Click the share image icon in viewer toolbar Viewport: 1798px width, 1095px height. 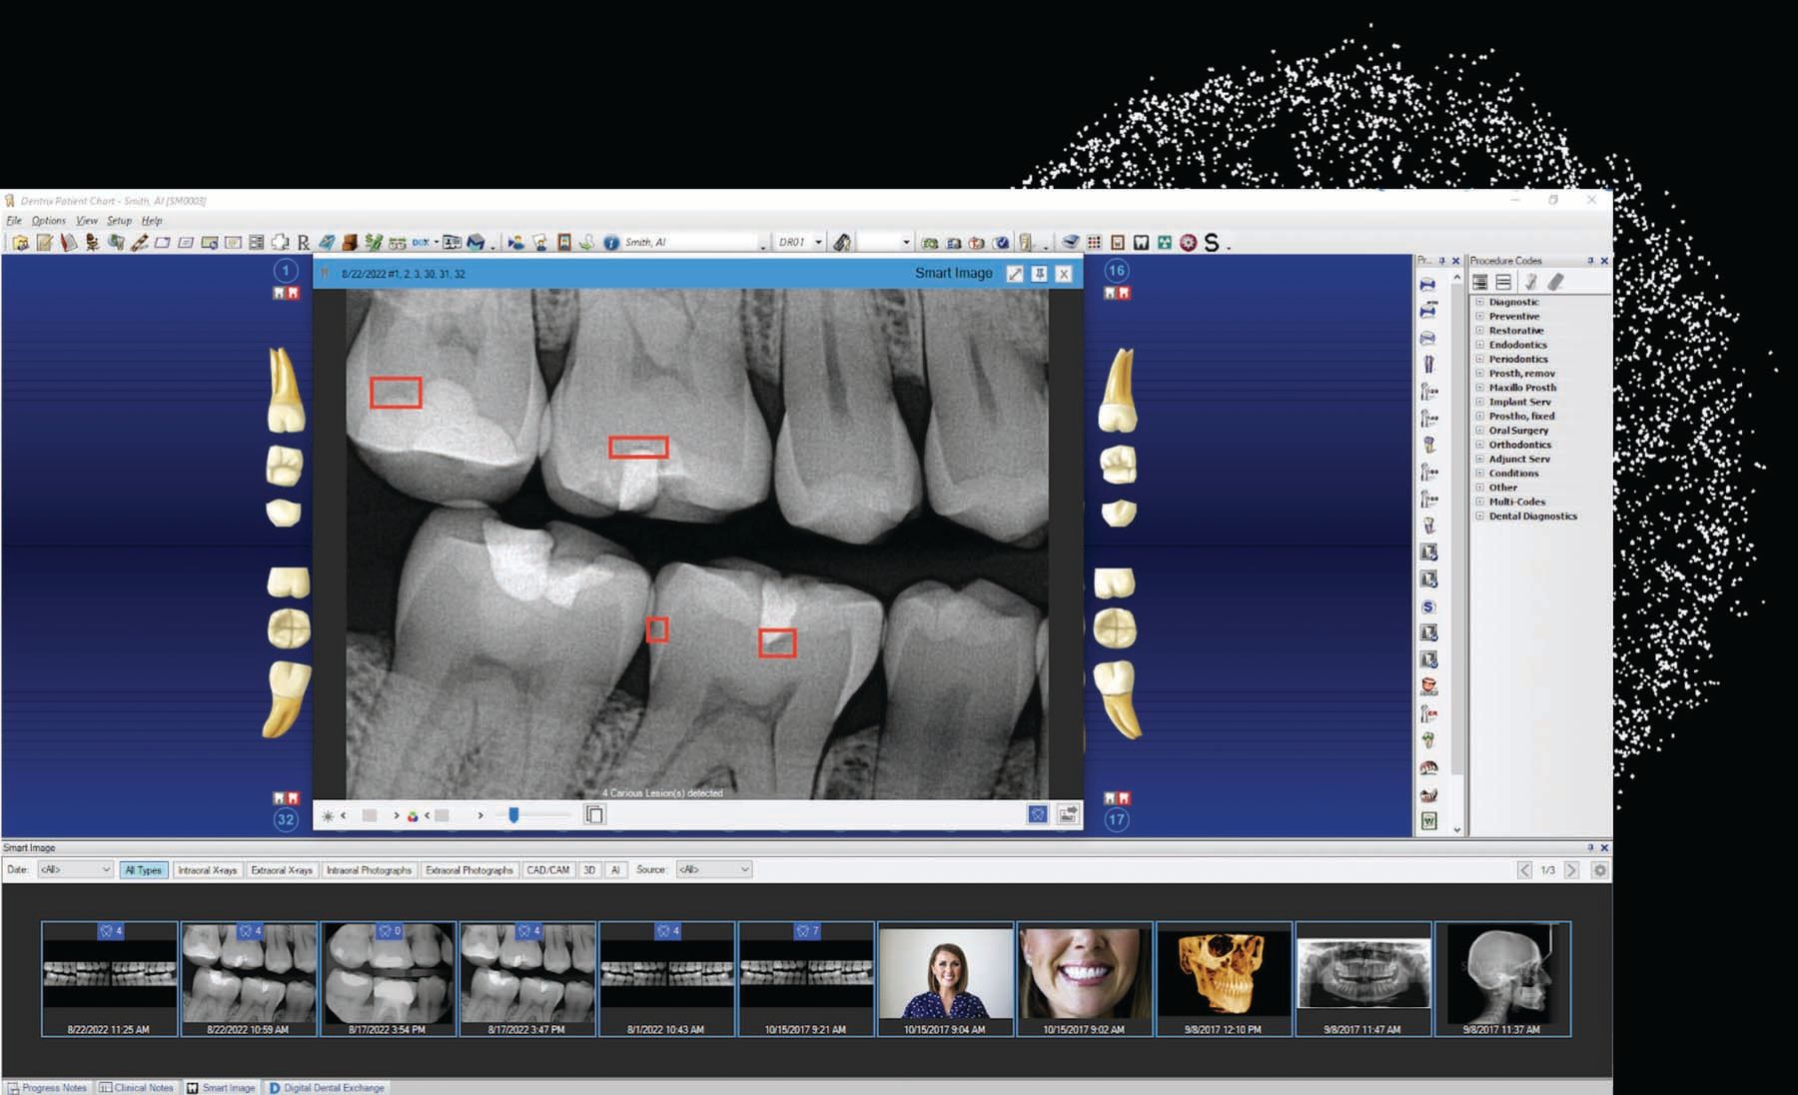click(1068, 814)
